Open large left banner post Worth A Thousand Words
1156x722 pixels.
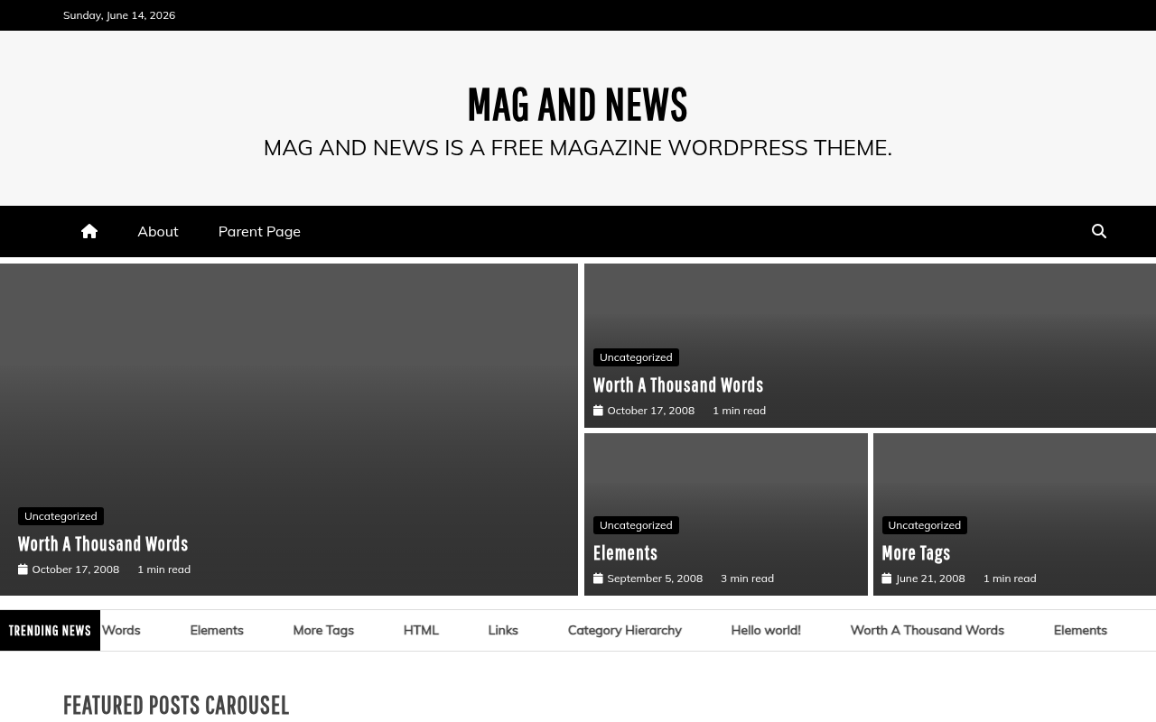coord(103,543)
